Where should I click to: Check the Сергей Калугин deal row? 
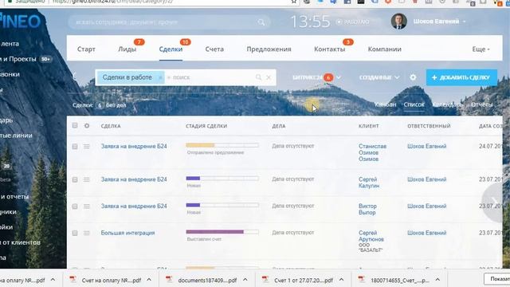coord(75,179)
